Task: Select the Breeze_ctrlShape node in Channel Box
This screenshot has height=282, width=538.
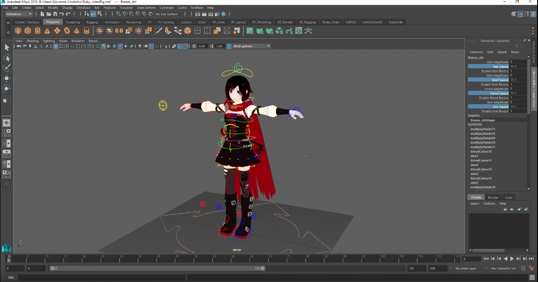Action: 483,120
